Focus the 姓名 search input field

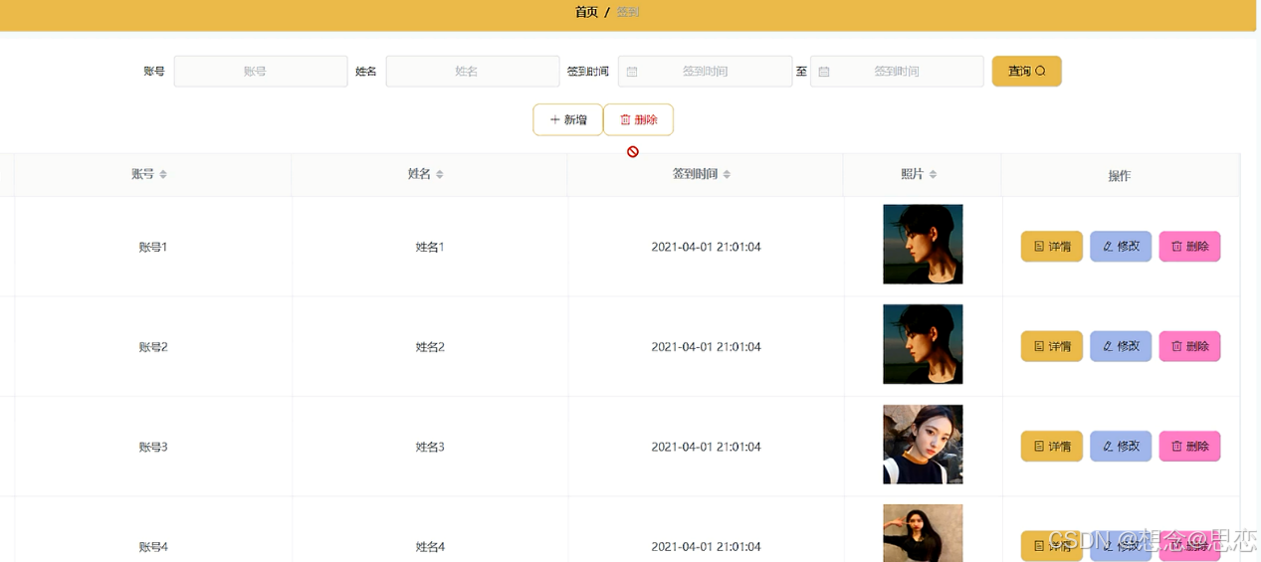coord(473,72)
